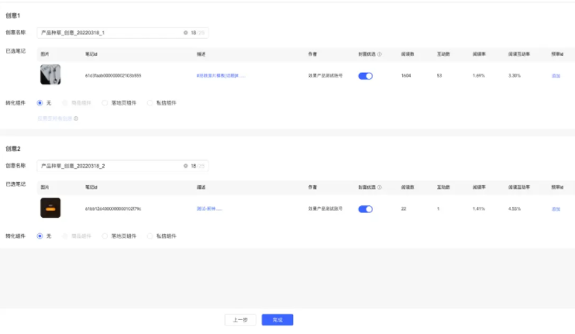This screenshot has height=334, width=575.
Task: Click the info icon beside 封面优选 in 创意1
Action: tap(380, 54)
